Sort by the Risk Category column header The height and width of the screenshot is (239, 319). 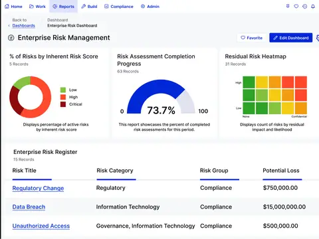pyautogui.click(x=115, y=171)
